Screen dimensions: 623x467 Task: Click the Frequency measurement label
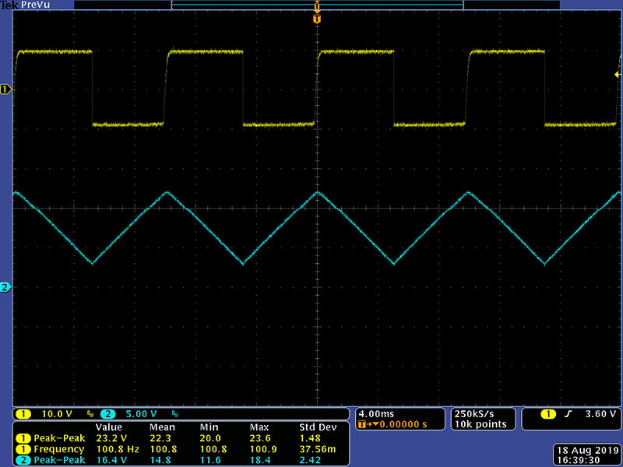point(59,449)
